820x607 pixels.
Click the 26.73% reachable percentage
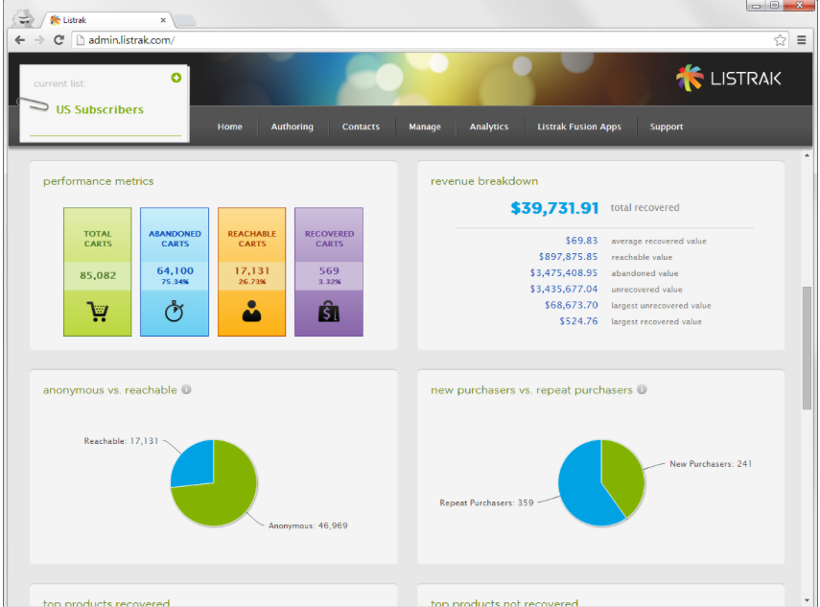252,282
